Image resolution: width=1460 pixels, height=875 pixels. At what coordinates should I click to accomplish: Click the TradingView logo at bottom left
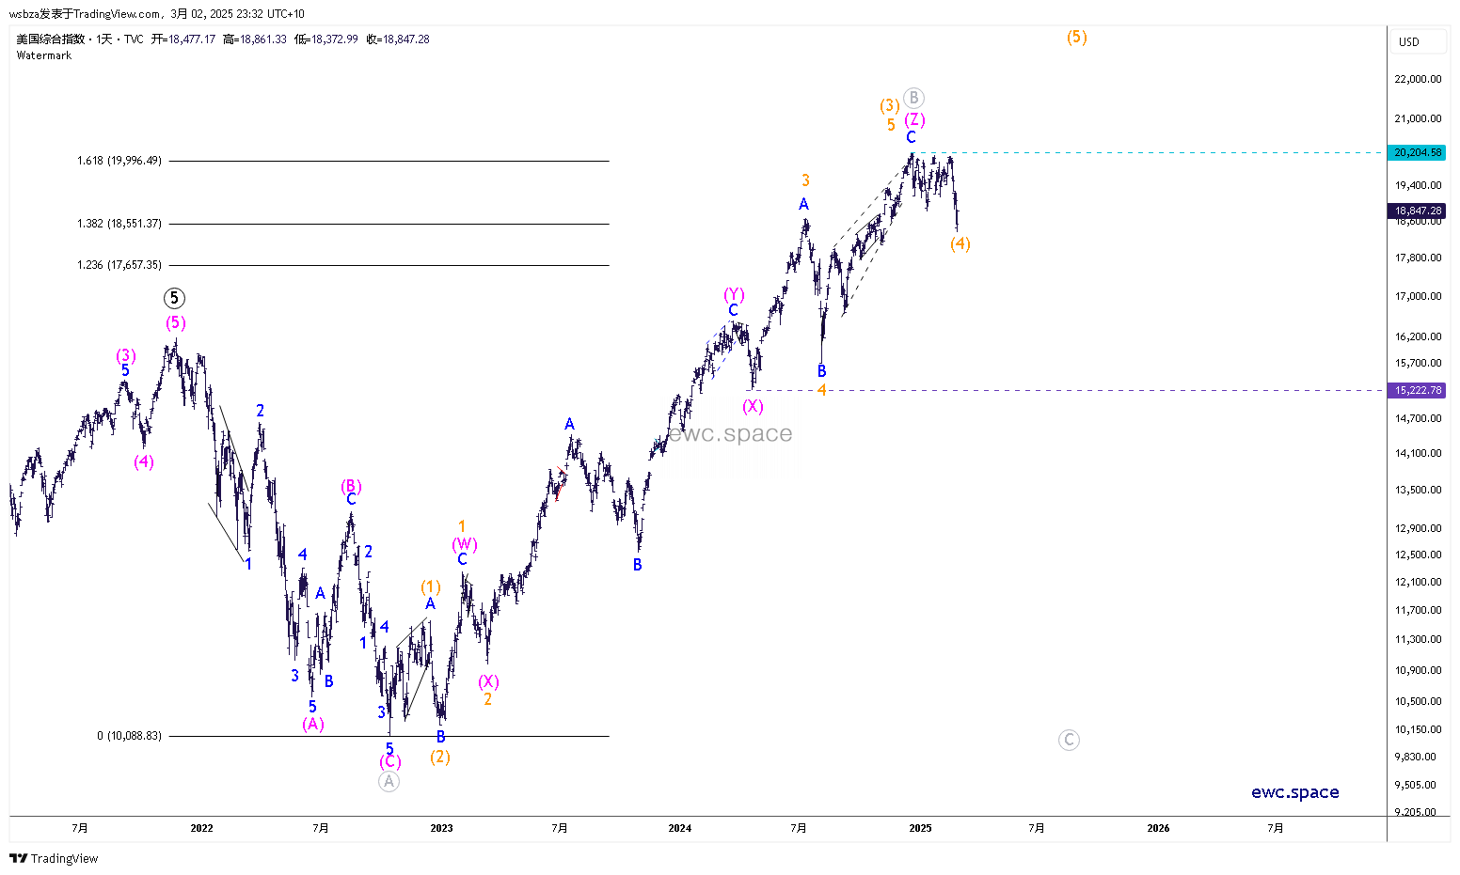coord(54,858)
